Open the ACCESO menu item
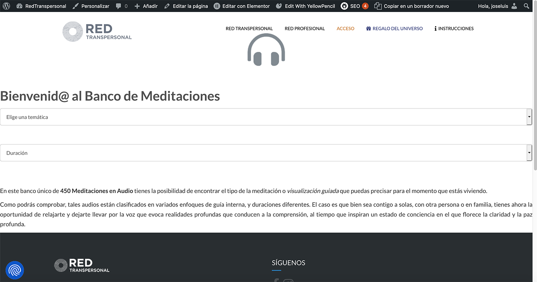 pos(345,28)
